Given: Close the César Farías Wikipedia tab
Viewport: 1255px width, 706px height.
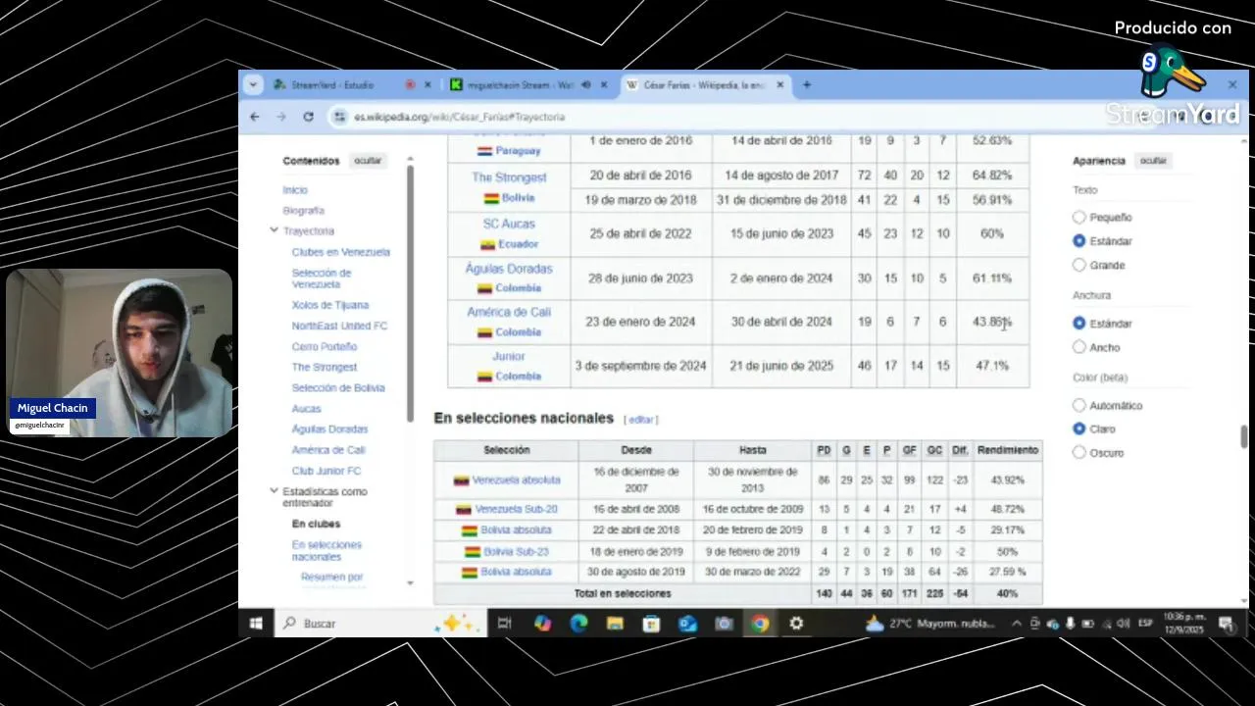Looking at the screenshot, I should [780, 85].
